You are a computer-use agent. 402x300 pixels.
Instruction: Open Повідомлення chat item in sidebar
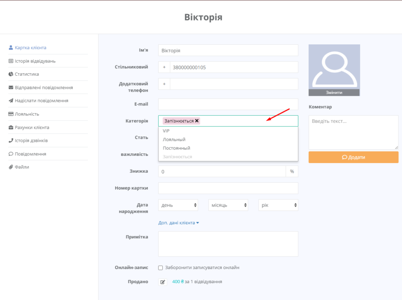coord(27,154)
